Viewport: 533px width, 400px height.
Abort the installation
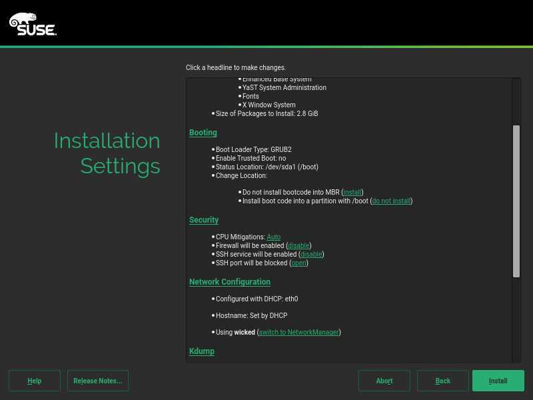click(384, 381)
